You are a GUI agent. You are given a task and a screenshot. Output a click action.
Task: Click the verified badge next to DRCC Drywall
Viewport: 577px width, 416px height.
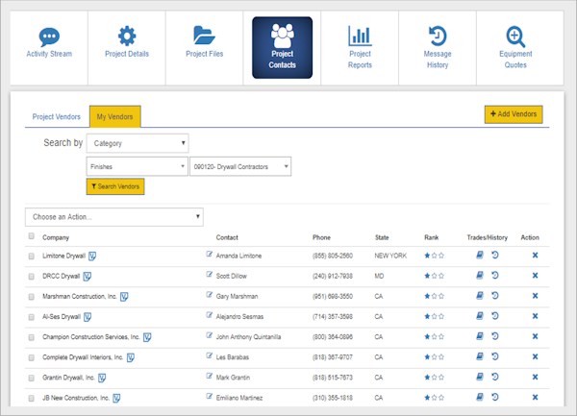(88, 277)
